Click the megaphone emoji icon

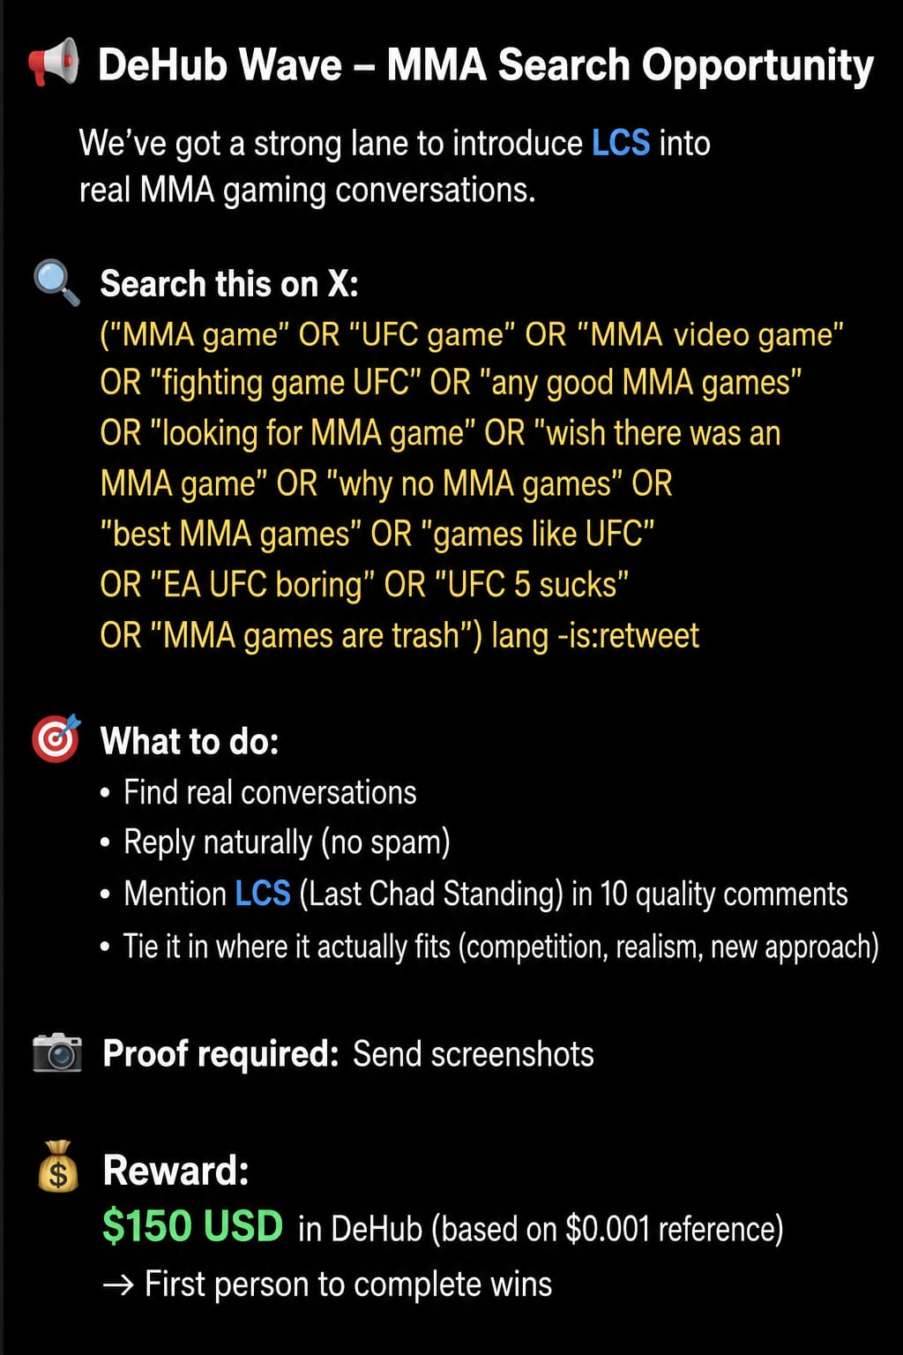(53, 64)
